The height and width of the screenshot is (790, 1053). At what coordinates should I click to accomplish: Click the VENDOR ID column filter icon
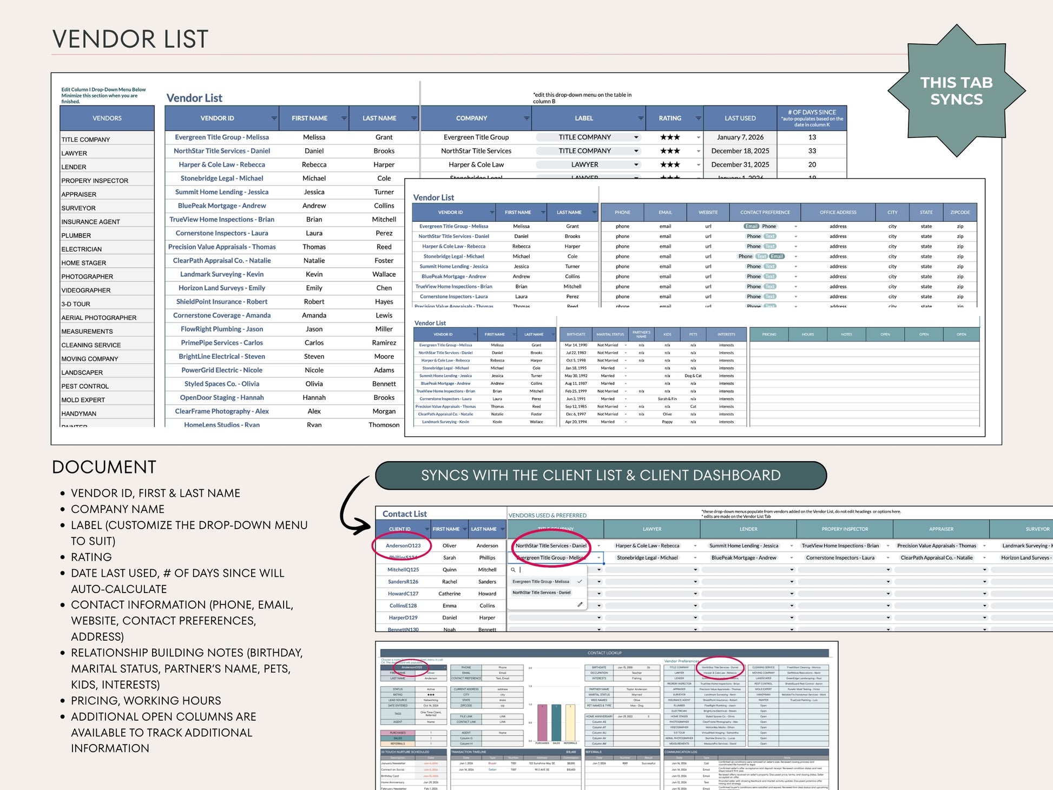click(274, 119)
